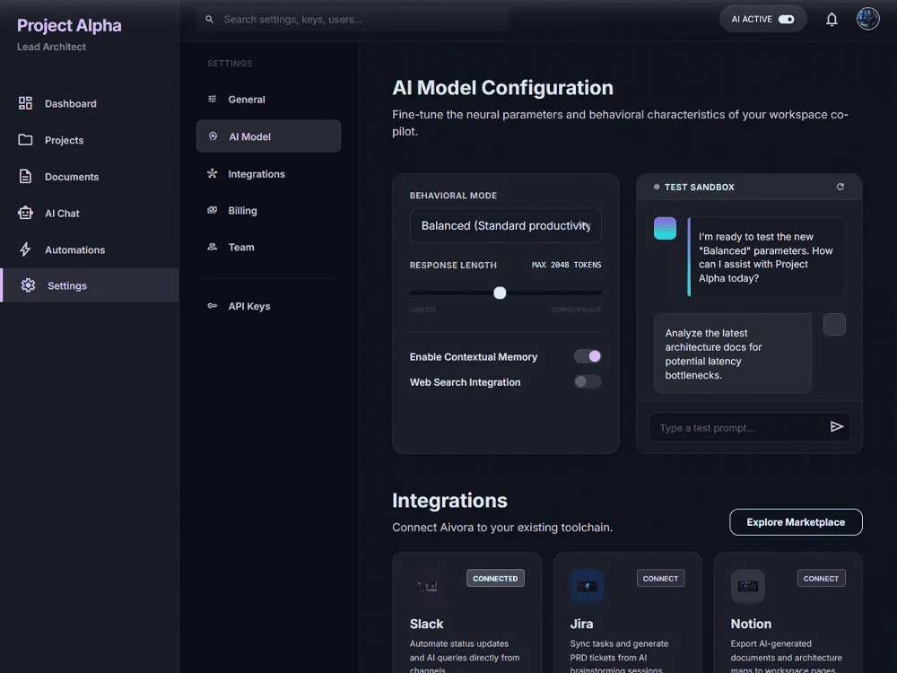The image size is (897, 673).
Task: Click the TEST SANDBOX header label
Action: click(x=699, y=187)
